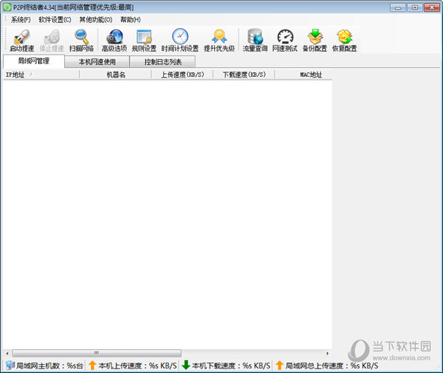443x373 pixels.
Task: Open the 其他功能(O) menu
Action: pos(95,20)
